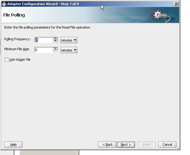Open Polling Frequency units dropdown
The height and width of the screenshot is (155, 190).
(x=69, y=40)
